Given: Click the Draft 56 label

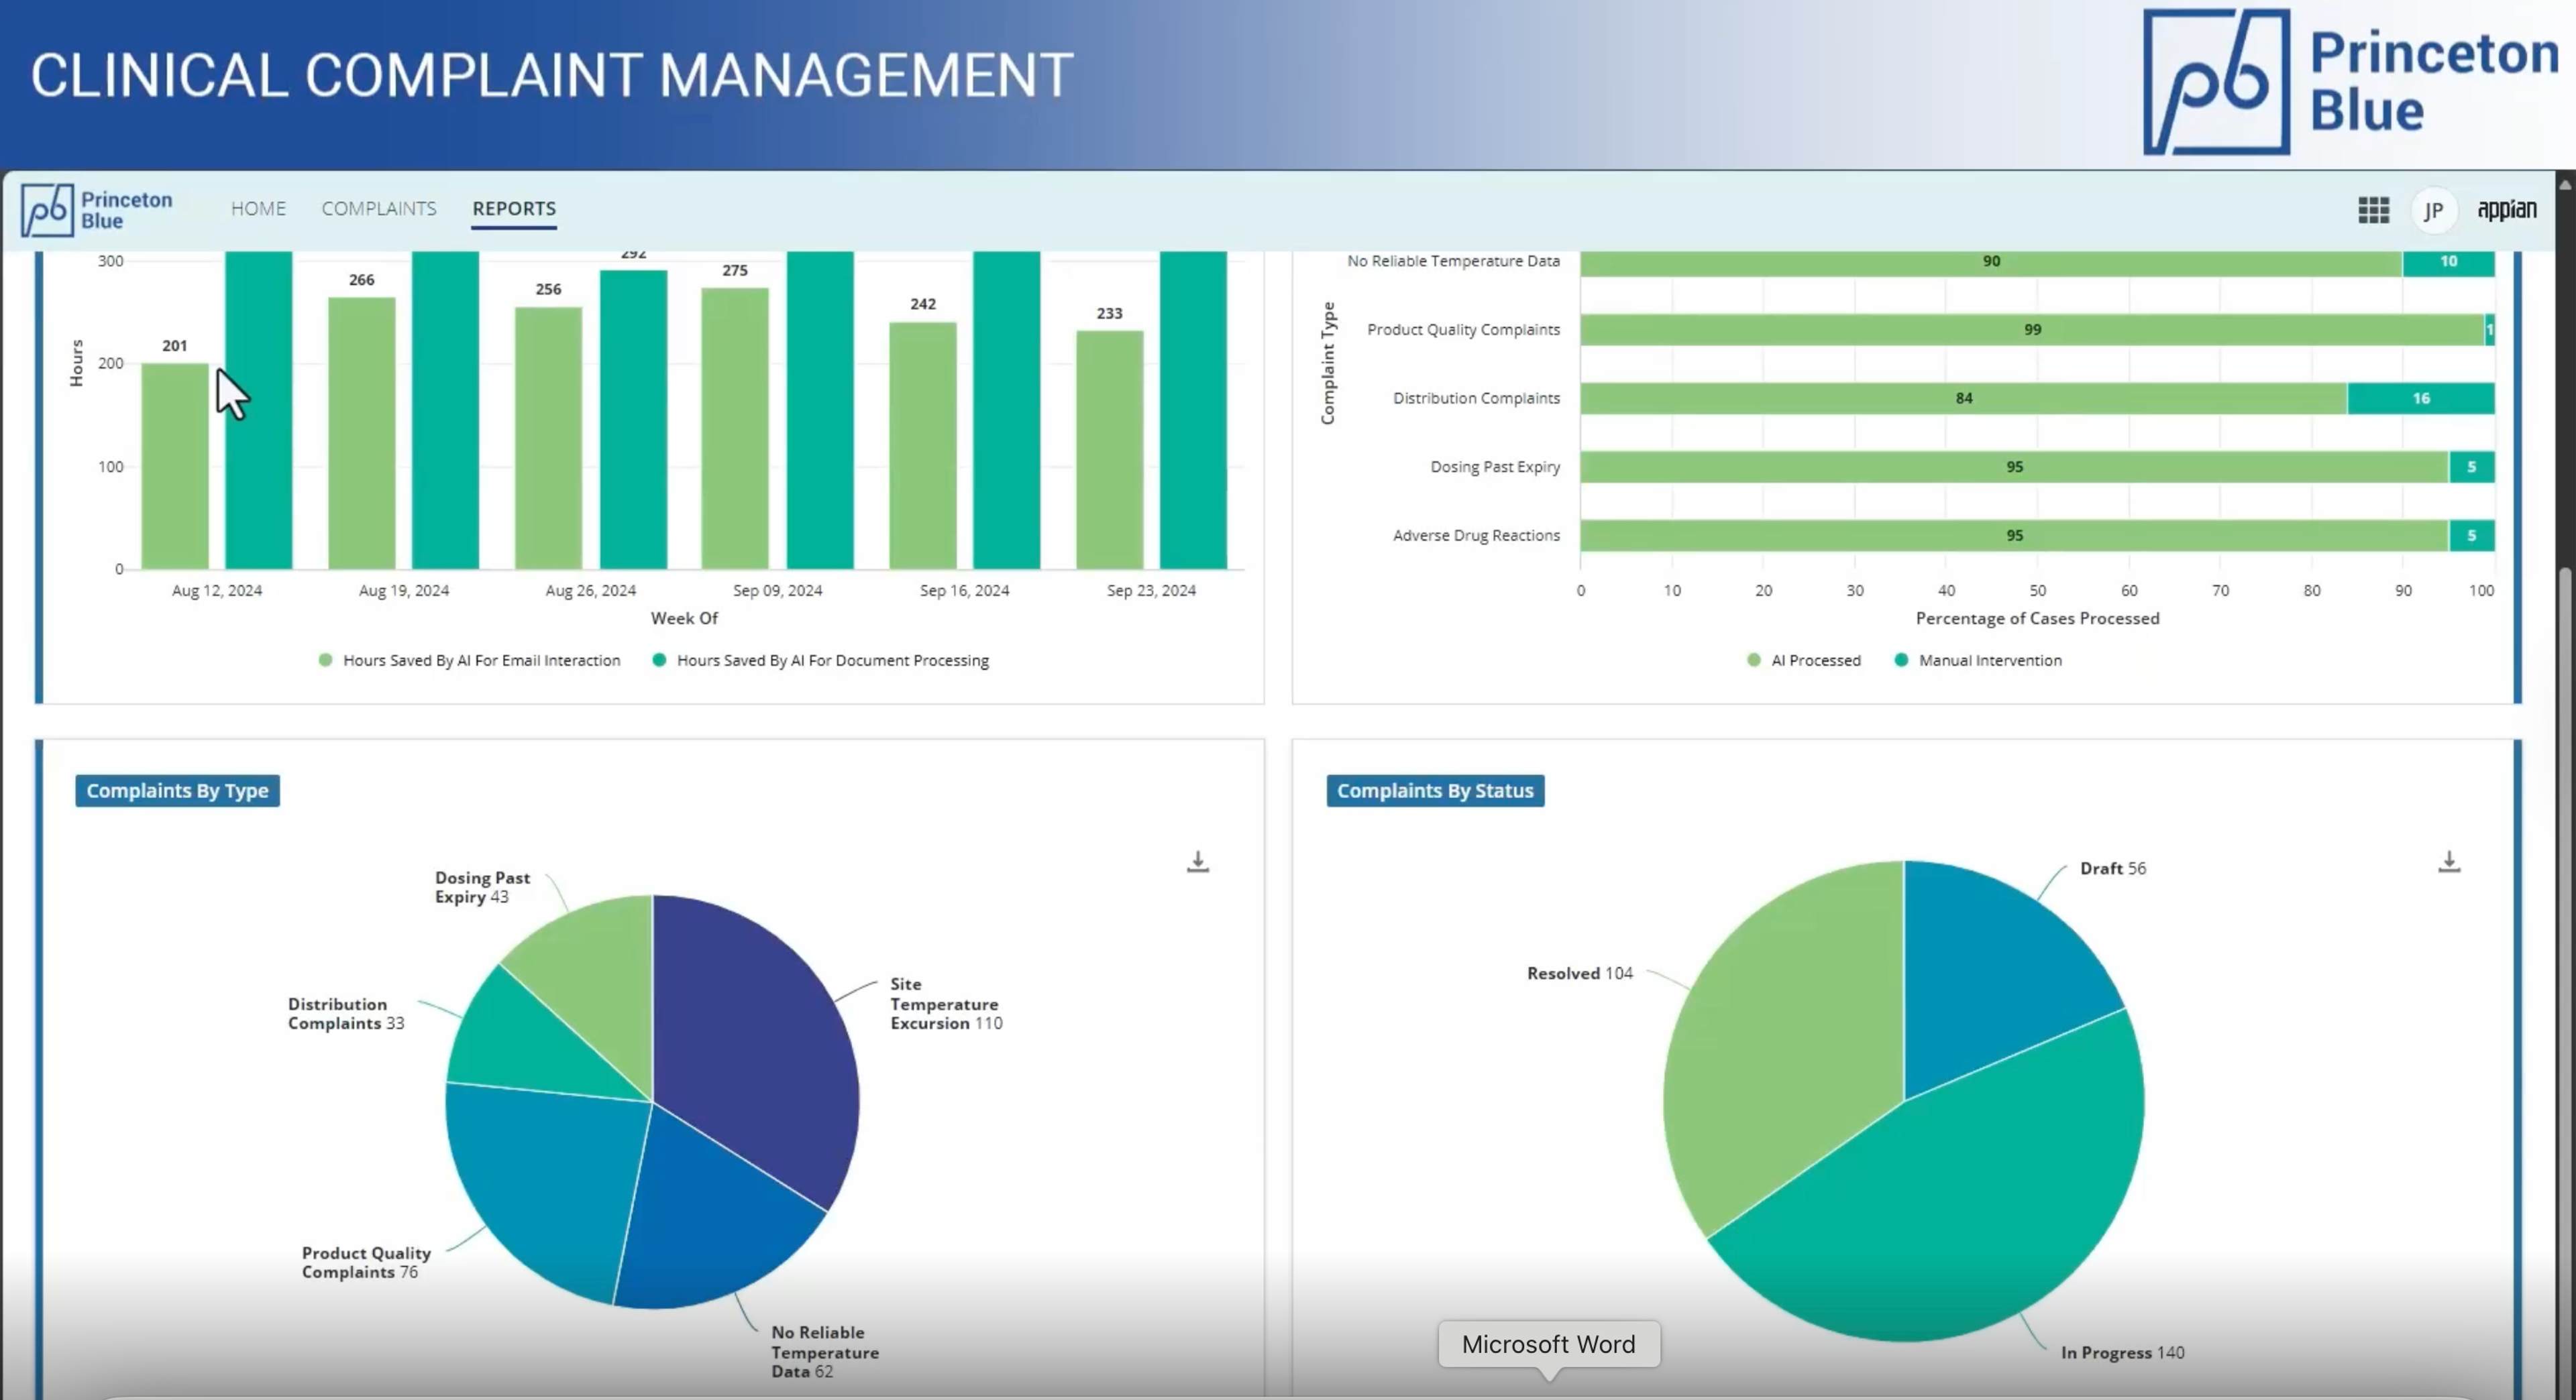Looking at the screenshot, I should 2113,868.
